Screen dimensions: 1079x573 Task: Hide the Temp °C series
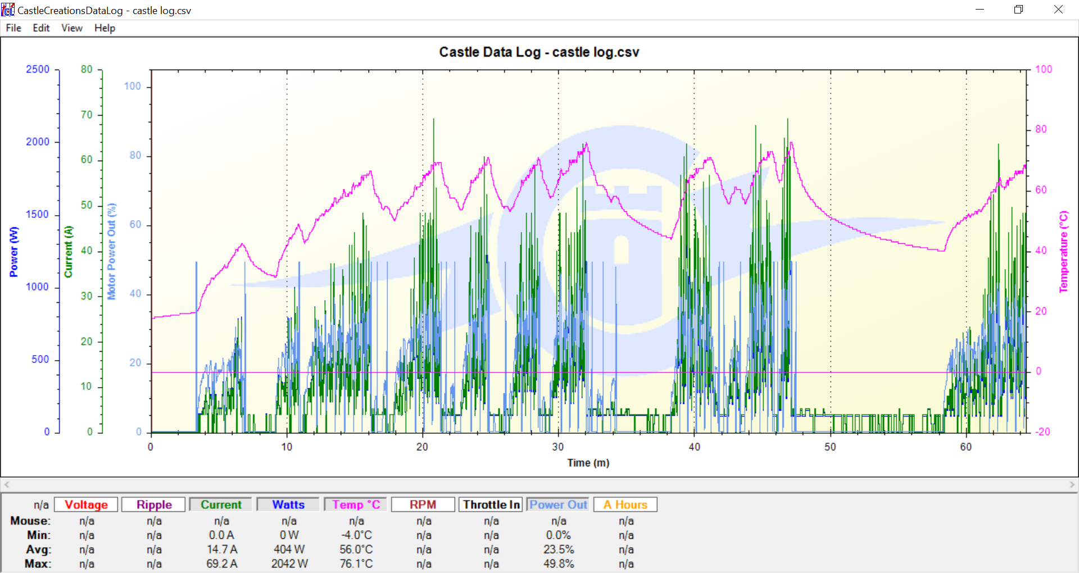[x=356, y=504]
